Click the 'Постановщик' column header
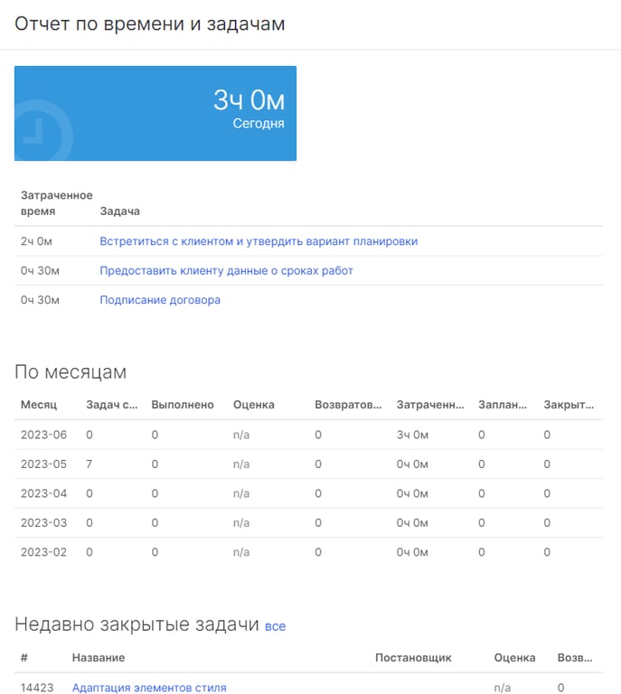 pyautogui.click(x=413, y=658)
